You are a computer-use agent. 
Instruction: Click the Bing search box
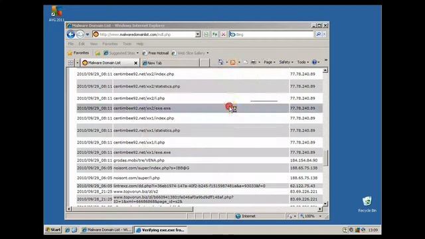272,35
